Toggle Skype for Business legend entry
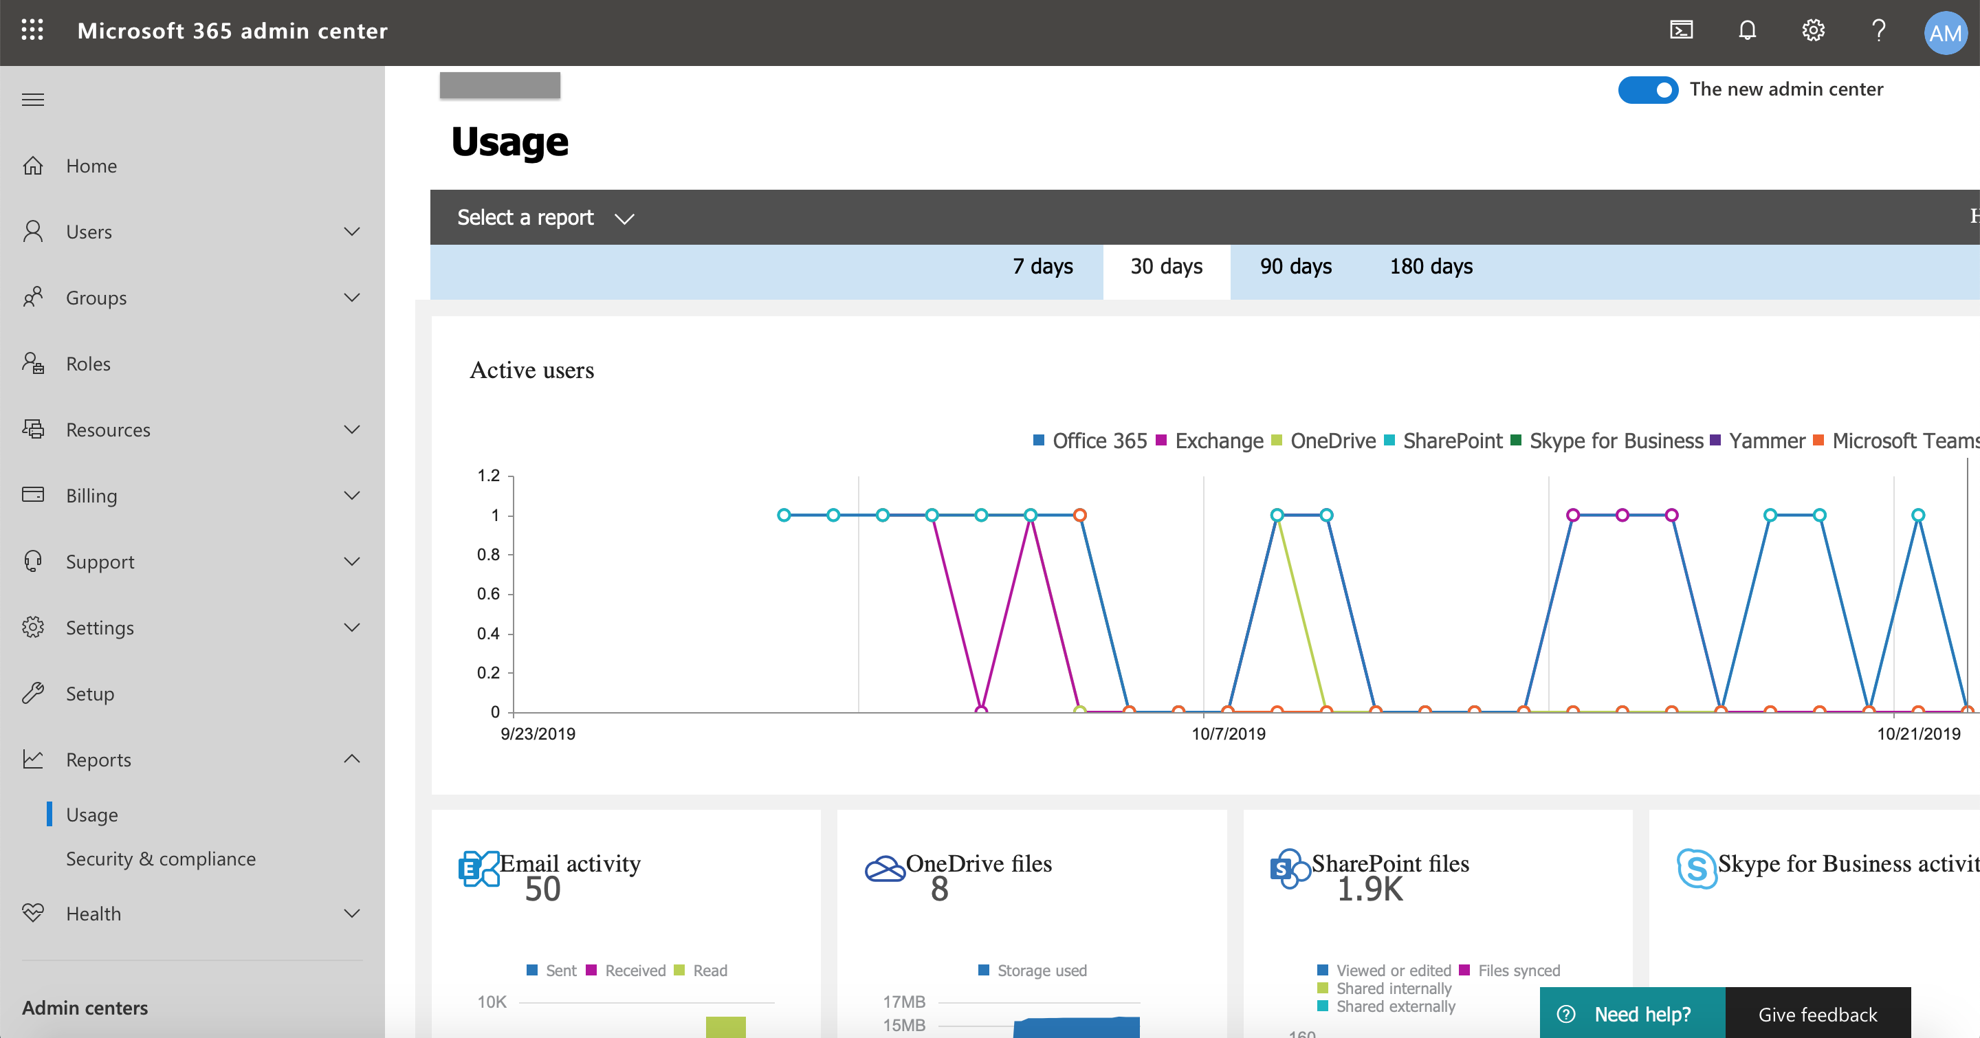 [1607, 441]
